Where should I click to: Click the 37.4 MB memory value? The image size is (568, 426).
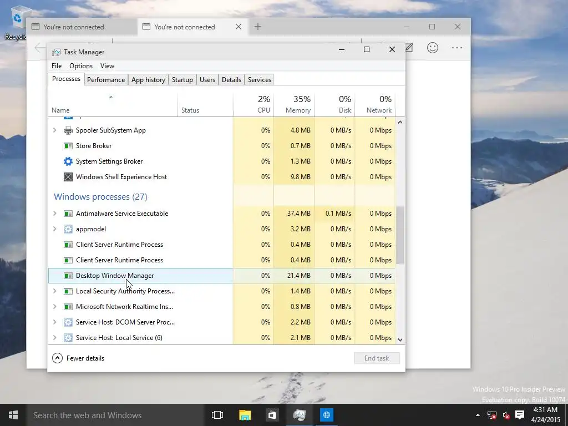299,214
